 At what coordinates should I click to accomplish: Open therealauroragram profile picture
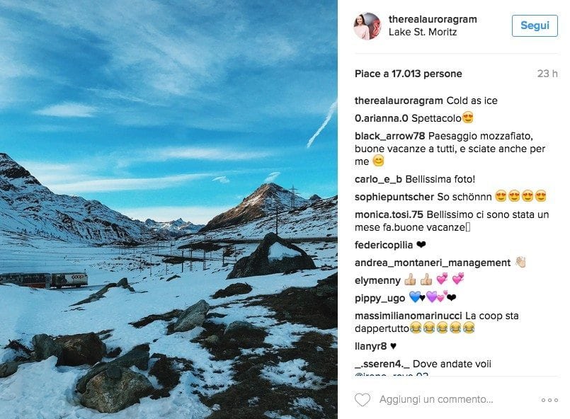pyautogui.click(x=367, y=25)
